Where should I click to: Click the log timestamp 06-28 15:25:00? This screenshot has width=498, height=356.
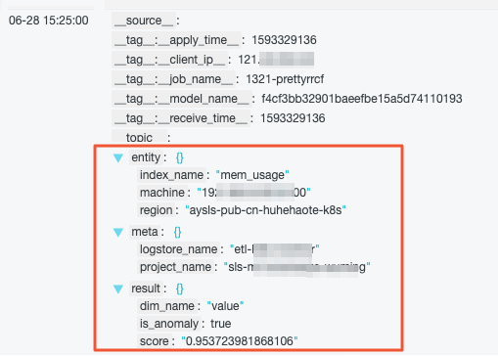49,21
